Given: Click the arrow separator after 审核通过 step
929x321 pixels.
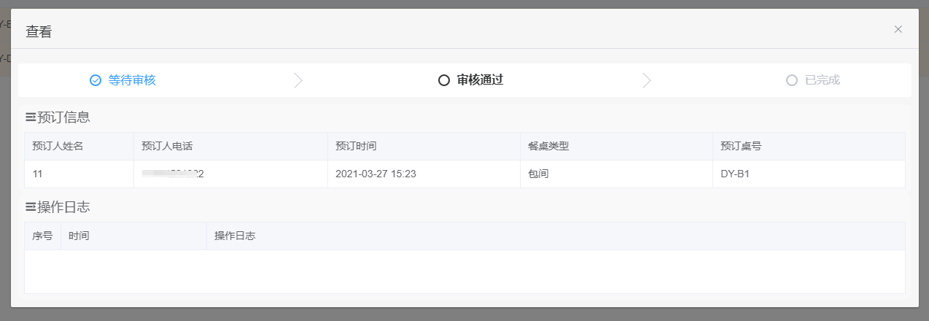Looking at the screenshot, I should (646, 80).
